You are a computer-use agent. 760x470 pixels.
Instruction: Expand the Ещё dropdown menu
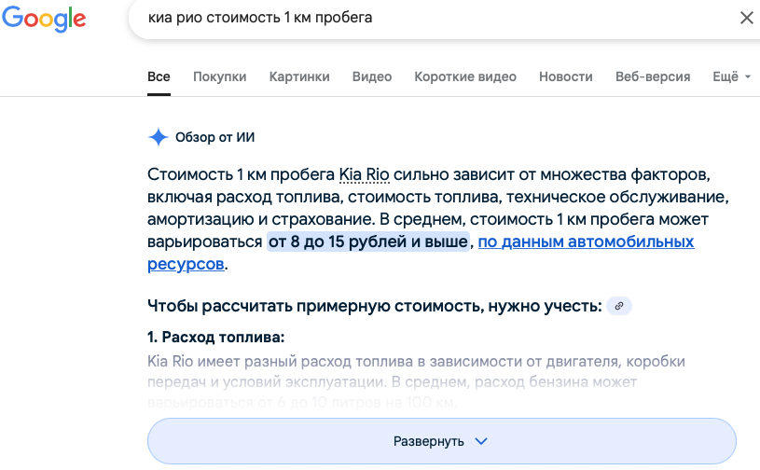coord(731,76)
